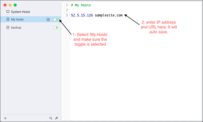
Task: Open preferences via the wrench icon
Action: point(56,118)
